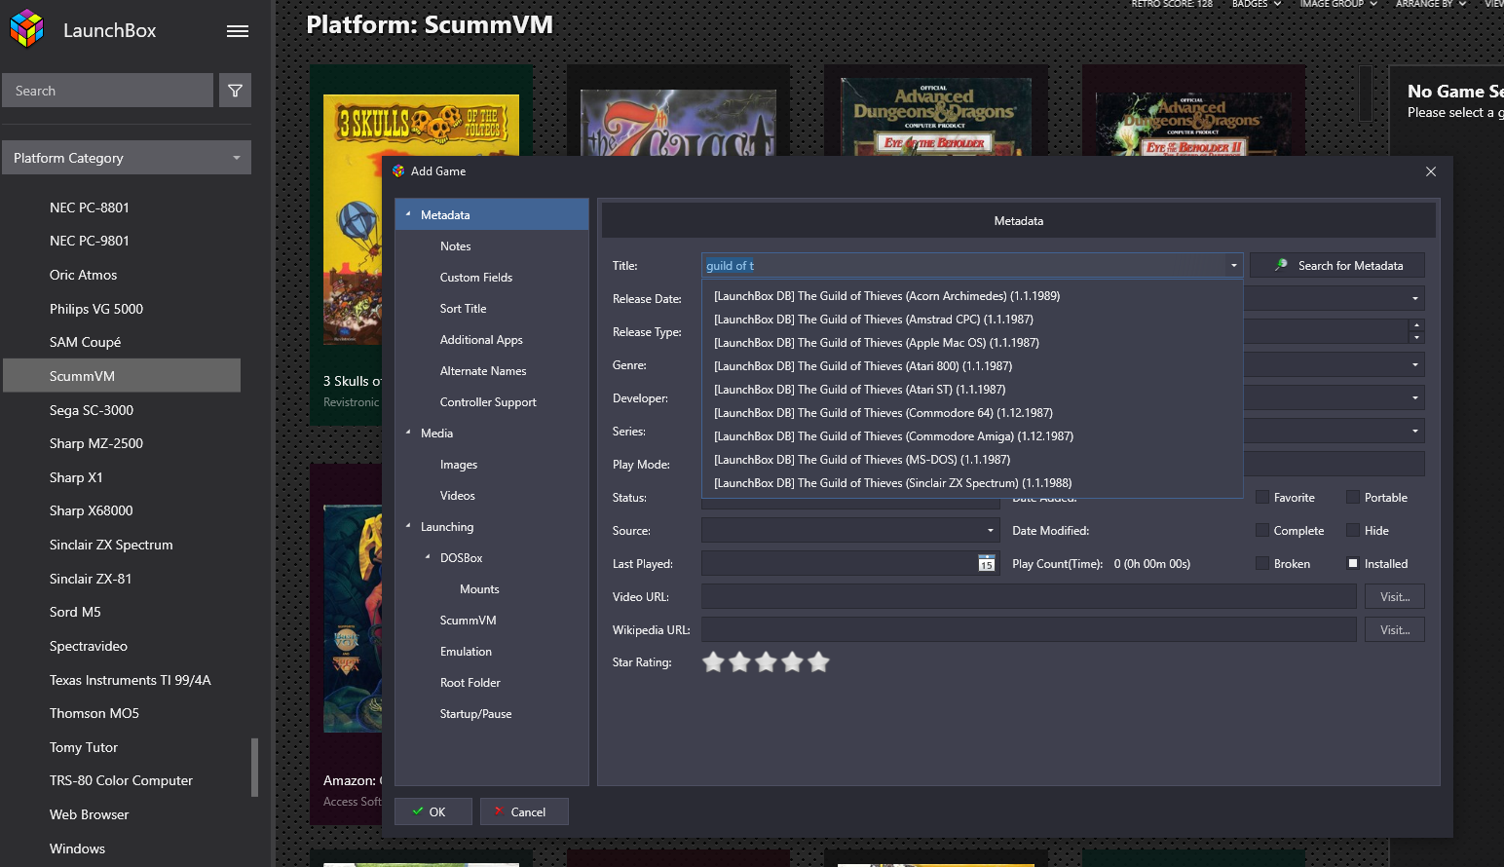Image resolution: width=1504 pixels, height=867 pixels.
Task: Open the 3 Skulls of the Toltecs cover
Action: point(421,219)
